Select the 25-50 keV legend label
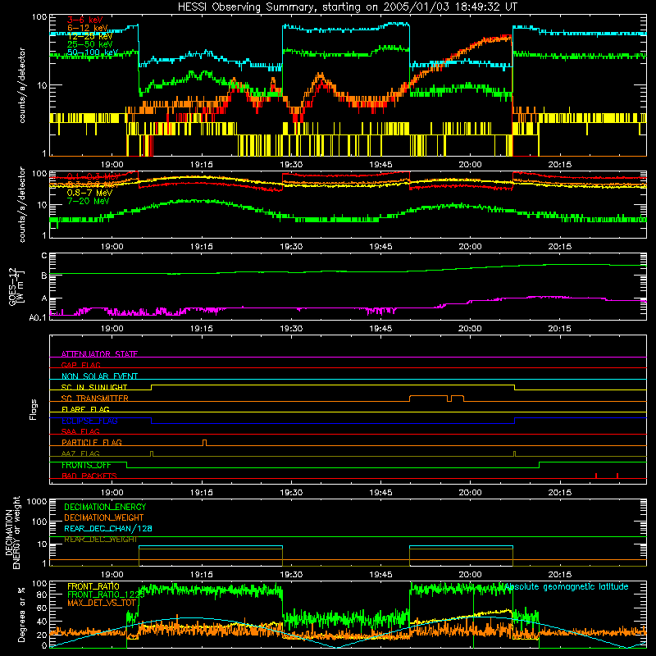The width and height of the screenshot is (656, 656). [x=89, y=44]
